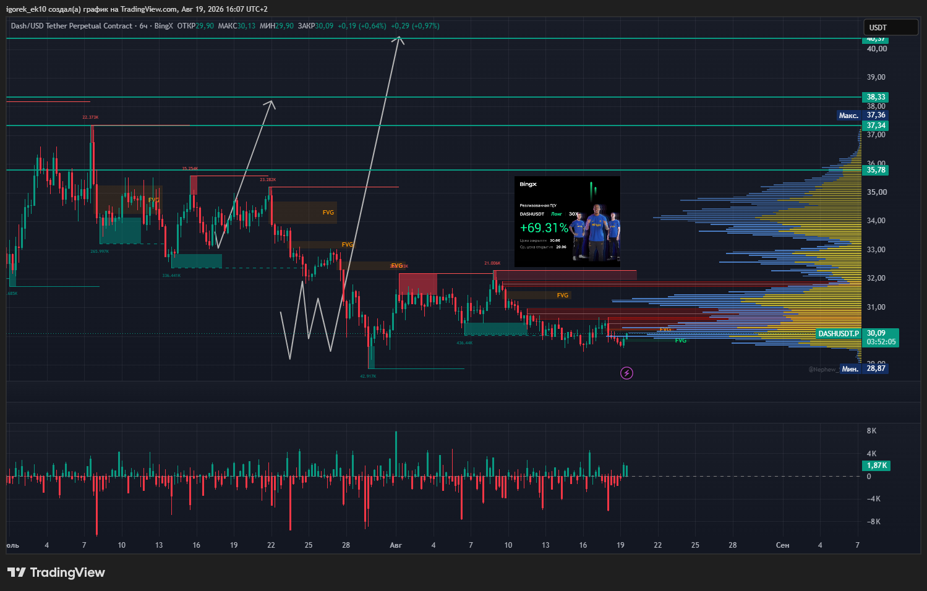Click the 35,78 green price label
Image resolution: width=927 pixels, height=591 pixels.
[x=876, y=170]
